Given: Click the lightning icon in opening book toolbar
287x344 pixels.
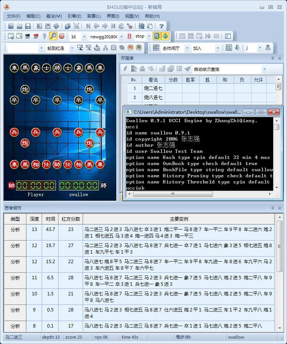Looking at the screenshot, I should click(x=125, y=69).
